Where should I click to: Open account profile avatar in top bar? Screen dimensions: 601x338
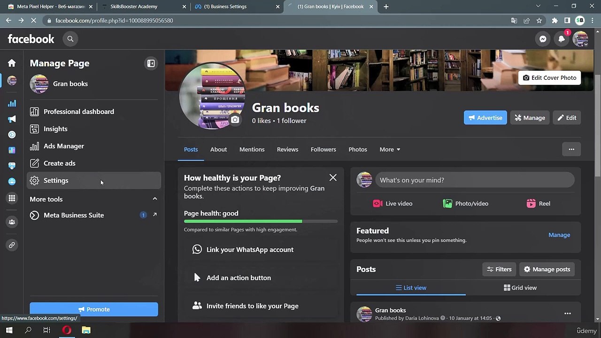click(x=580, y=39)
